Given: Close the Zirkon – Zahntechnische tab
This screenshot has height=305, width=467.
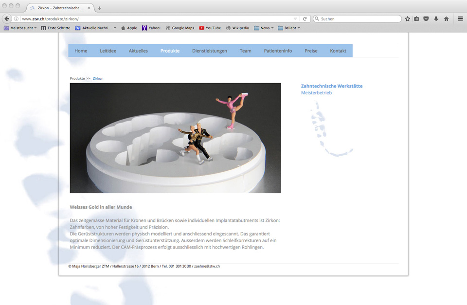Looking at the screenshot, I should pyautogui.click(x=89, y=8).
